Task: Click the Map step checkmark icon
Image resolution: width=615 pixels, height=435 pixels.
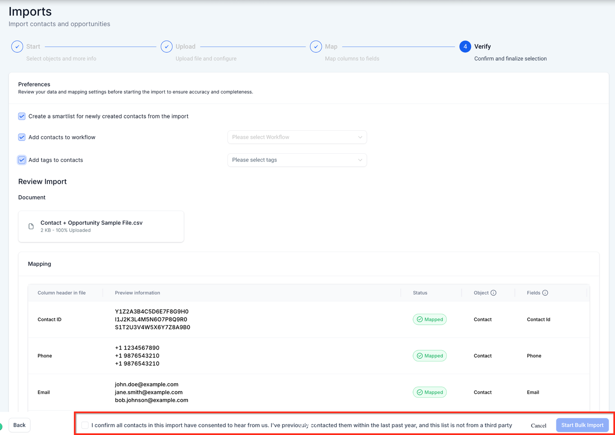Action: click(316, 47)
